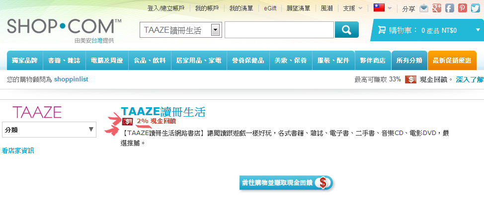Expand the 支援 support dropdown

[353, 8]
